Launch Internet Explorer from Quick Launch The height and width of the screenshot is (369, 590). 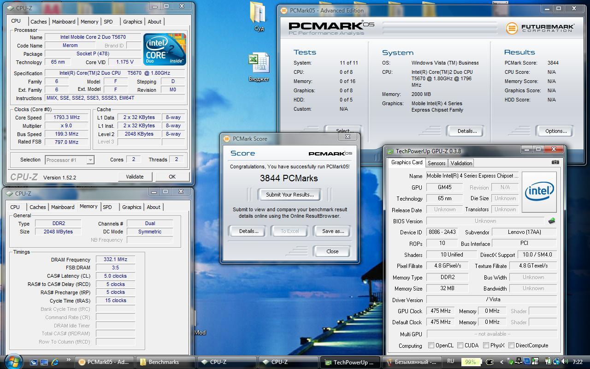55,362
